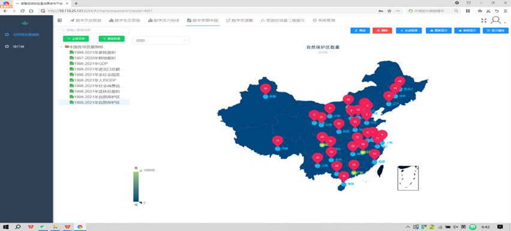Open a new browser tab with plus
The width and height of the screenshot is (511, 231).
(x=76, y=3)
